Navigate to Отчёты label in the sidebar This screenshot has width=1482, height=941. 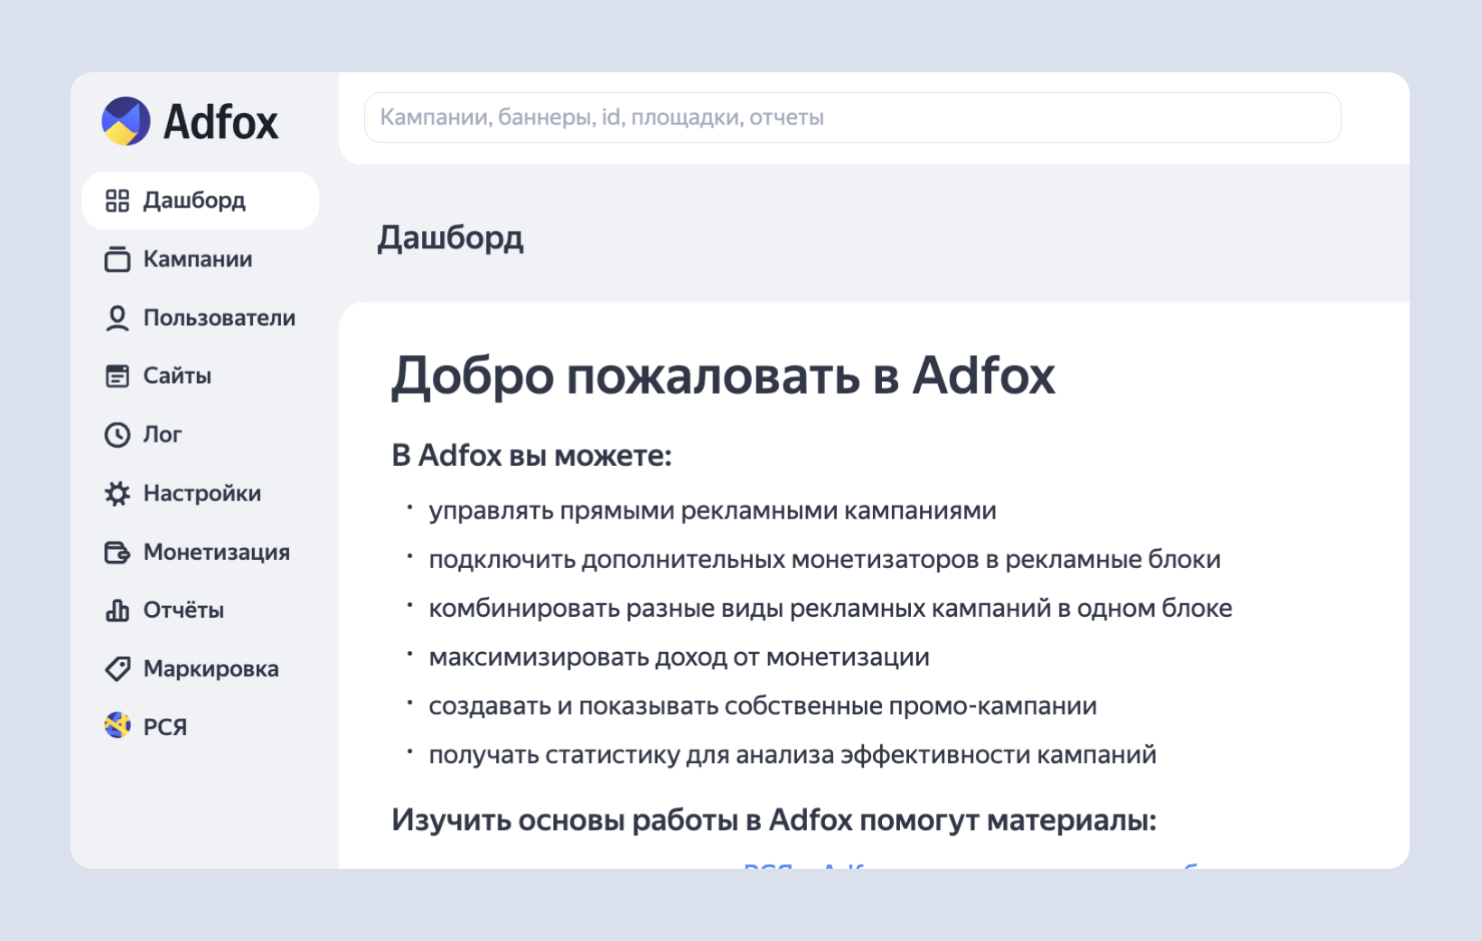click(183, 610)
